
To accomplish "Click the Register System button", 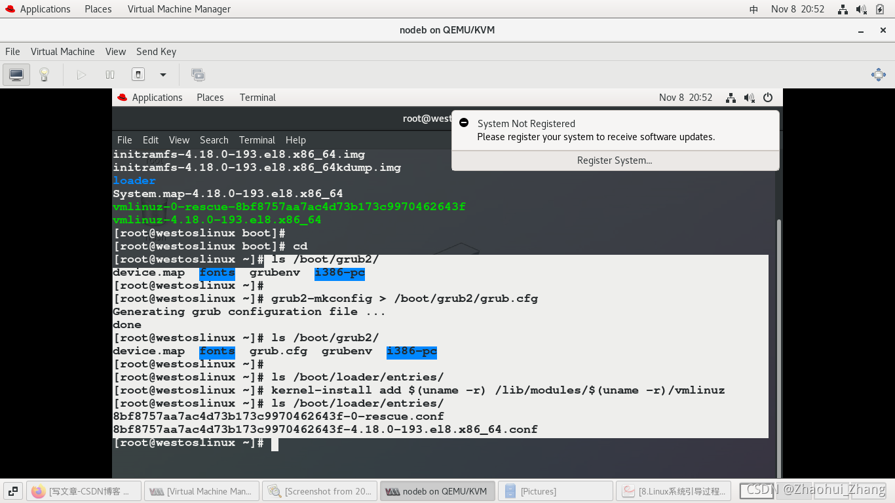I will pos(615,160).
